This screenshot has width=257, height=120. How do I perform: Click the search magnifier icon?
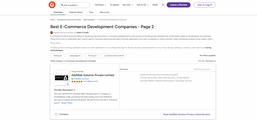click(62, 5)
